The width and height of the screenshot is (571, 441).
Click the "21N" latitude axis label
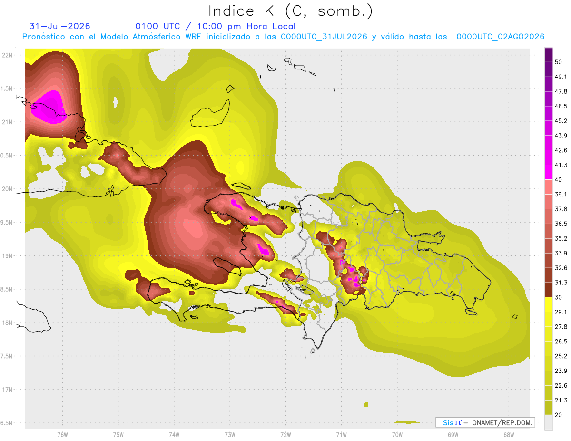pyautogui.click(x=7, y=122)
